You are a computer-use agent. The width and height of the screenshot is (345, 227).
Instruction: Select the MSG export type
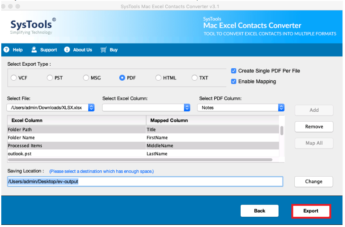click(x=86, y=78)
